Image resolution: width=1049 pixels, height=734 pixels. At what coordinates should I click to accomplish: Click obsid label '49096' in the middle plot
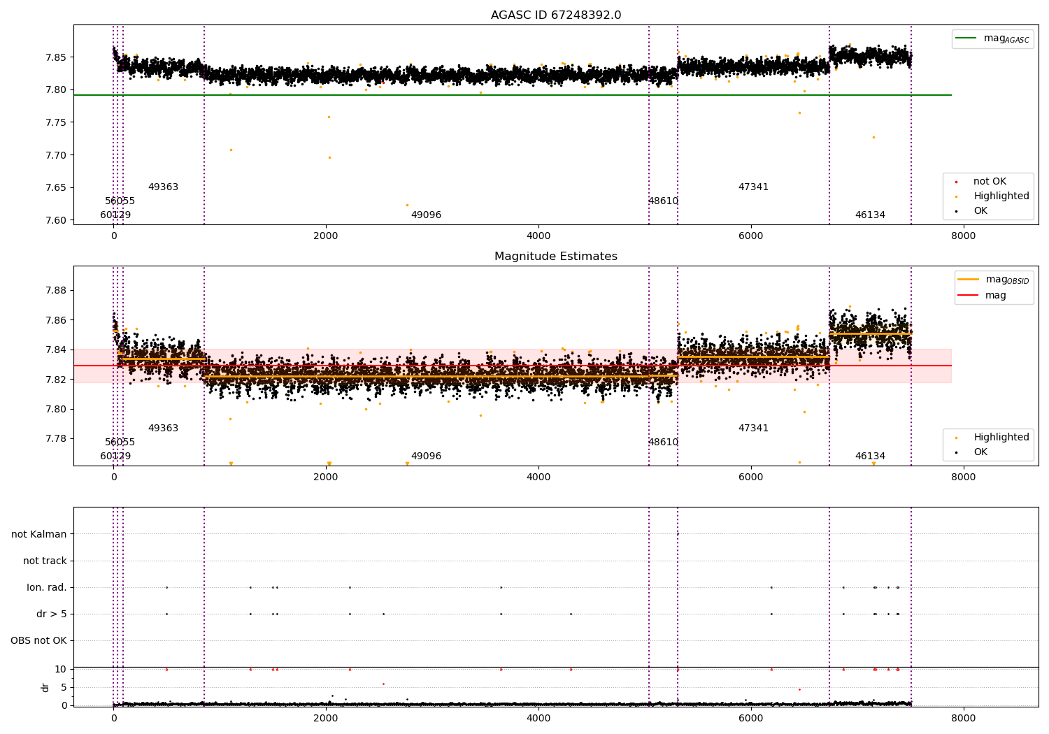coord(426,456)
